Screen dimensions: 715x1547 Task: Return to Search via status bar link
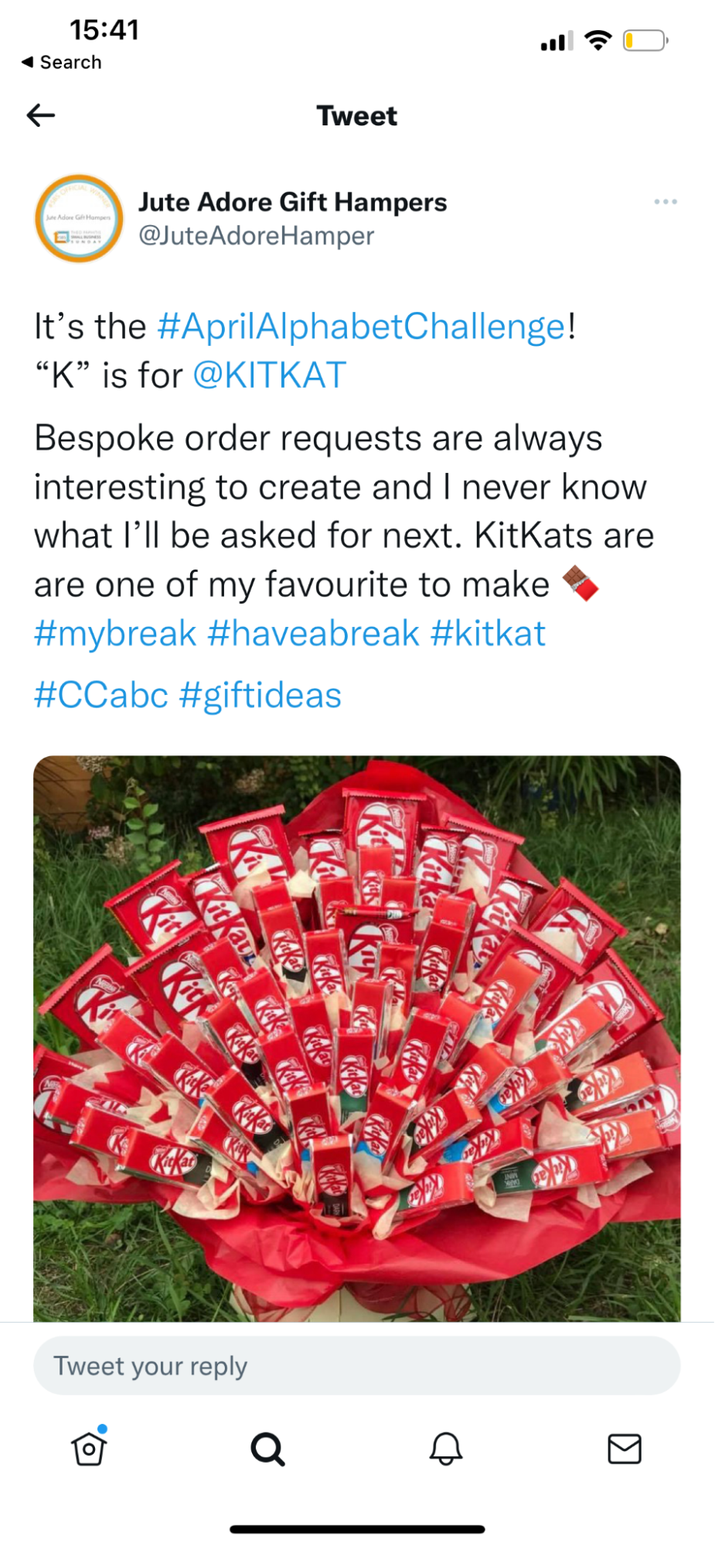(x=61, y=62)
